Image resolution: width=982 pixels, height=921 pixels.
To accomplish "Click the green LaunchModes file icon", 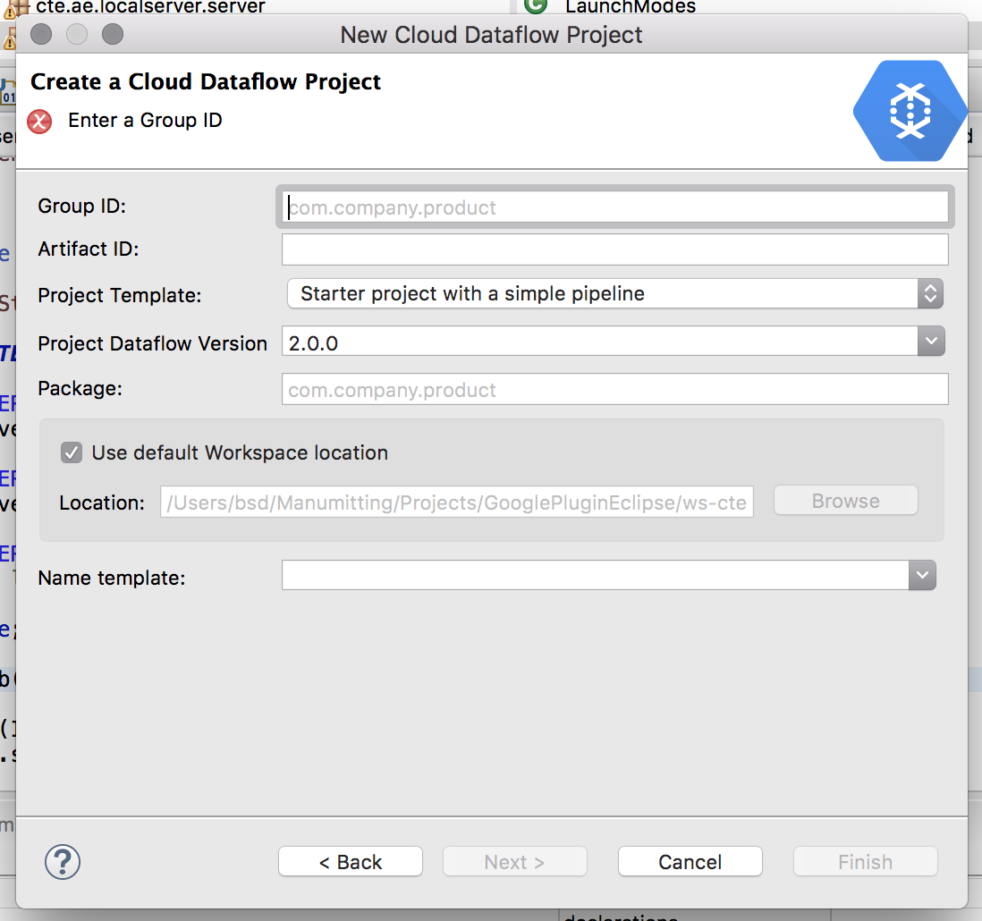I will click(535, 6).
